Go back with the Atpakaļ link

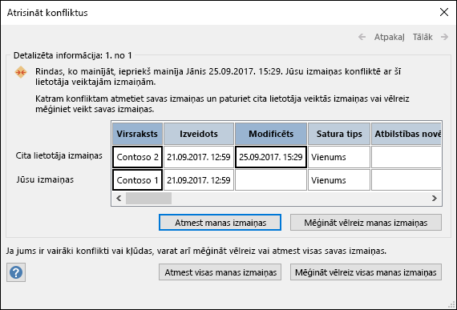tap(390, 38)
